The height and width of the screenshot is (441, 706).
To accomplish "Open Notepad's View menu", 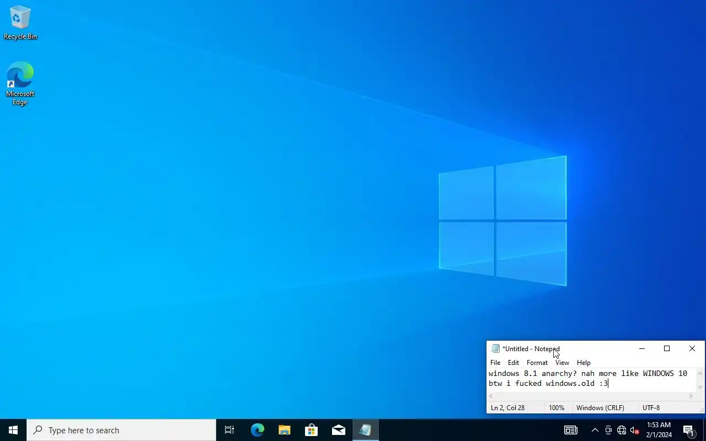I will click(x=562, y=363).
